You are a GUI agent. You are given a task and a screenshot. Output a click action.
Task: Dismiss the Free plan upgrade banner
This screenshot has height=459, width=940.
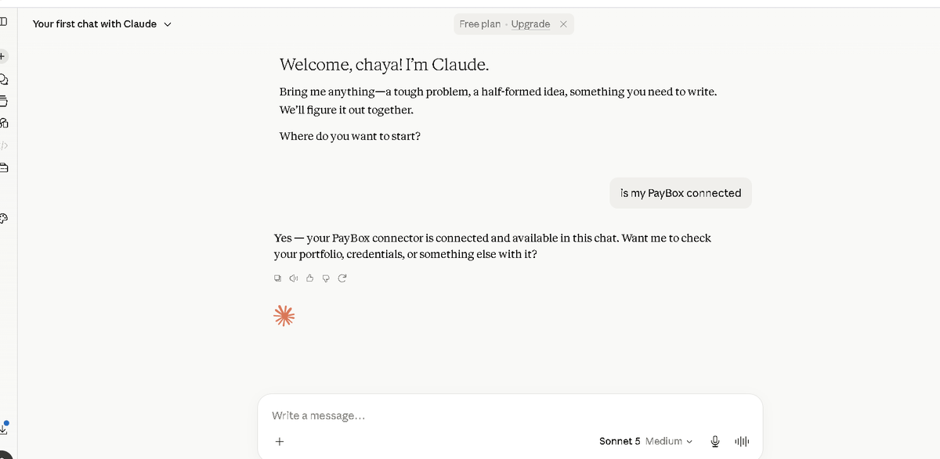(563, 24)
